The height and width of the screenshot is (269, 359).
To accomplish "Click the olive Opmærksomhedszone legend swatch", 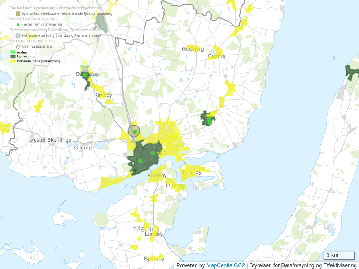I will point(18,14).
